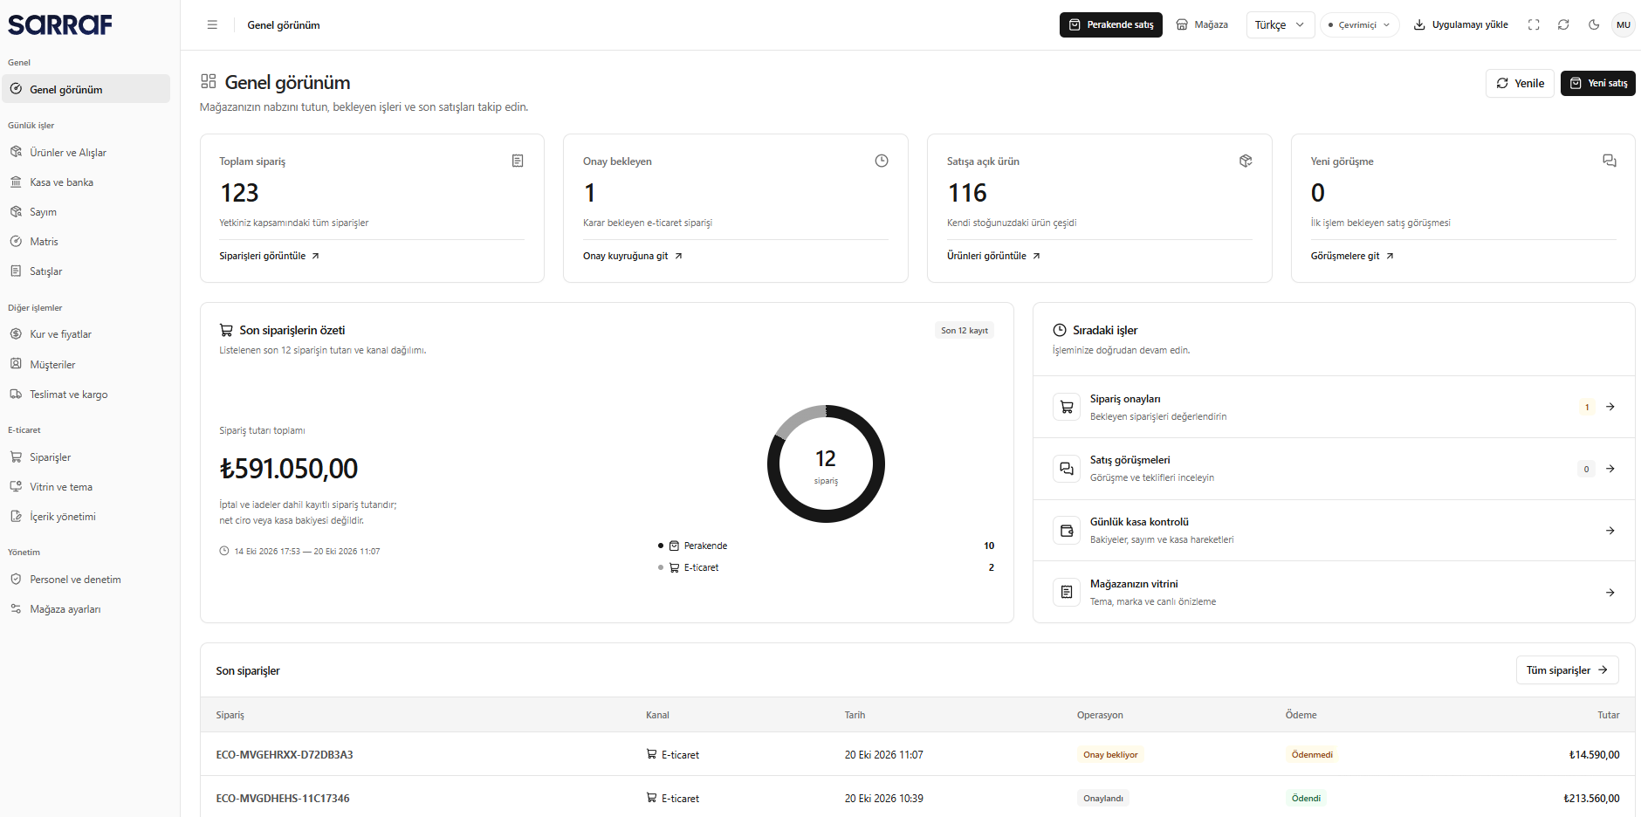This screenshot has width=1641, height=817.
Task: Click the Yenile button
Action: [1520, 83]
